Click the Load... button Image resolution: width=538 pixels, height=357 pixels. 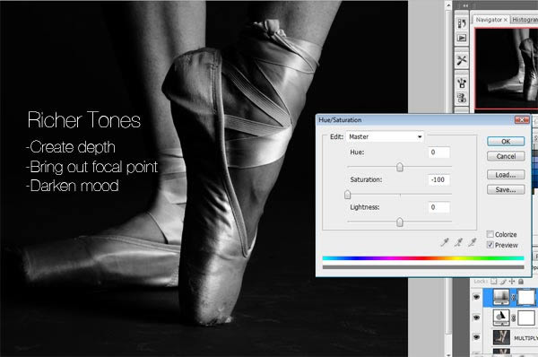tap(506, 175)
